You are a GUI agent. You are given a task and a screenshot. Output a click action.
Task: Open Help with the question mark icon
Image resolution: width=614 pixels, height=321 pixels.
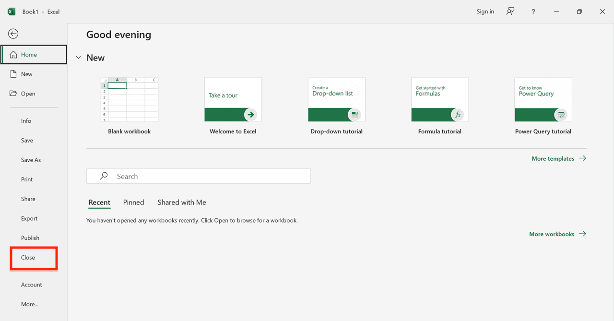[533, 12]
